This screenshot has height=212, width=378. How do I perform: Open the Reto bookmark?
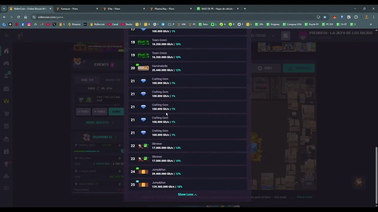[203, 24]
